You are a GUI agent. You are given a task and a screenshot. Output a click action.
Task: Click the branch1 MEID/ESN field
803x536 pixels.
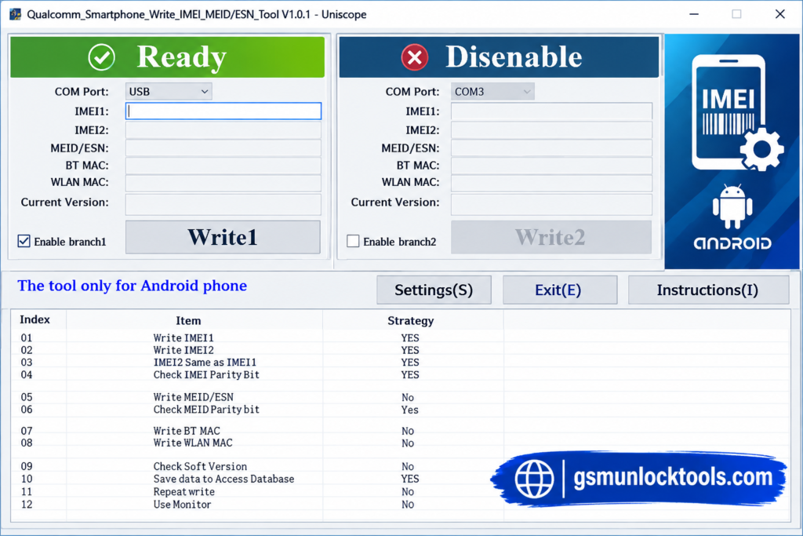[x=223, y=148]
